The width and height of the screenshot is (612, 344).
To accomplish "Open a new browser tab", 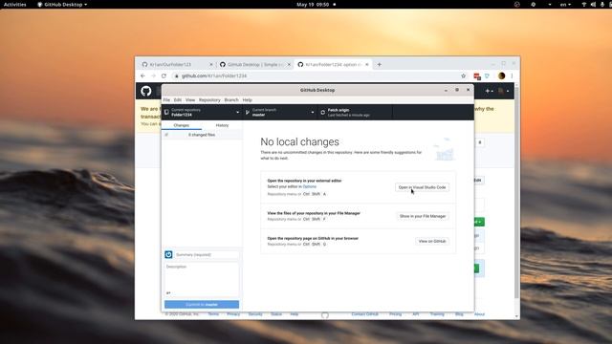I will (379, 64).
